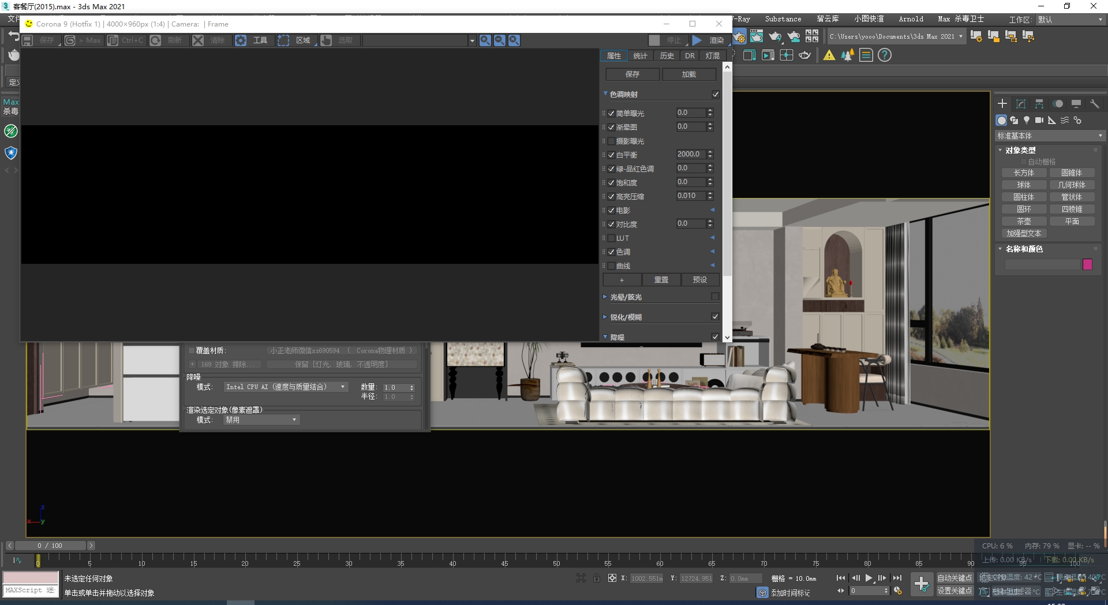
Task: Switch to the DR tab
Action: coord(690,55)
